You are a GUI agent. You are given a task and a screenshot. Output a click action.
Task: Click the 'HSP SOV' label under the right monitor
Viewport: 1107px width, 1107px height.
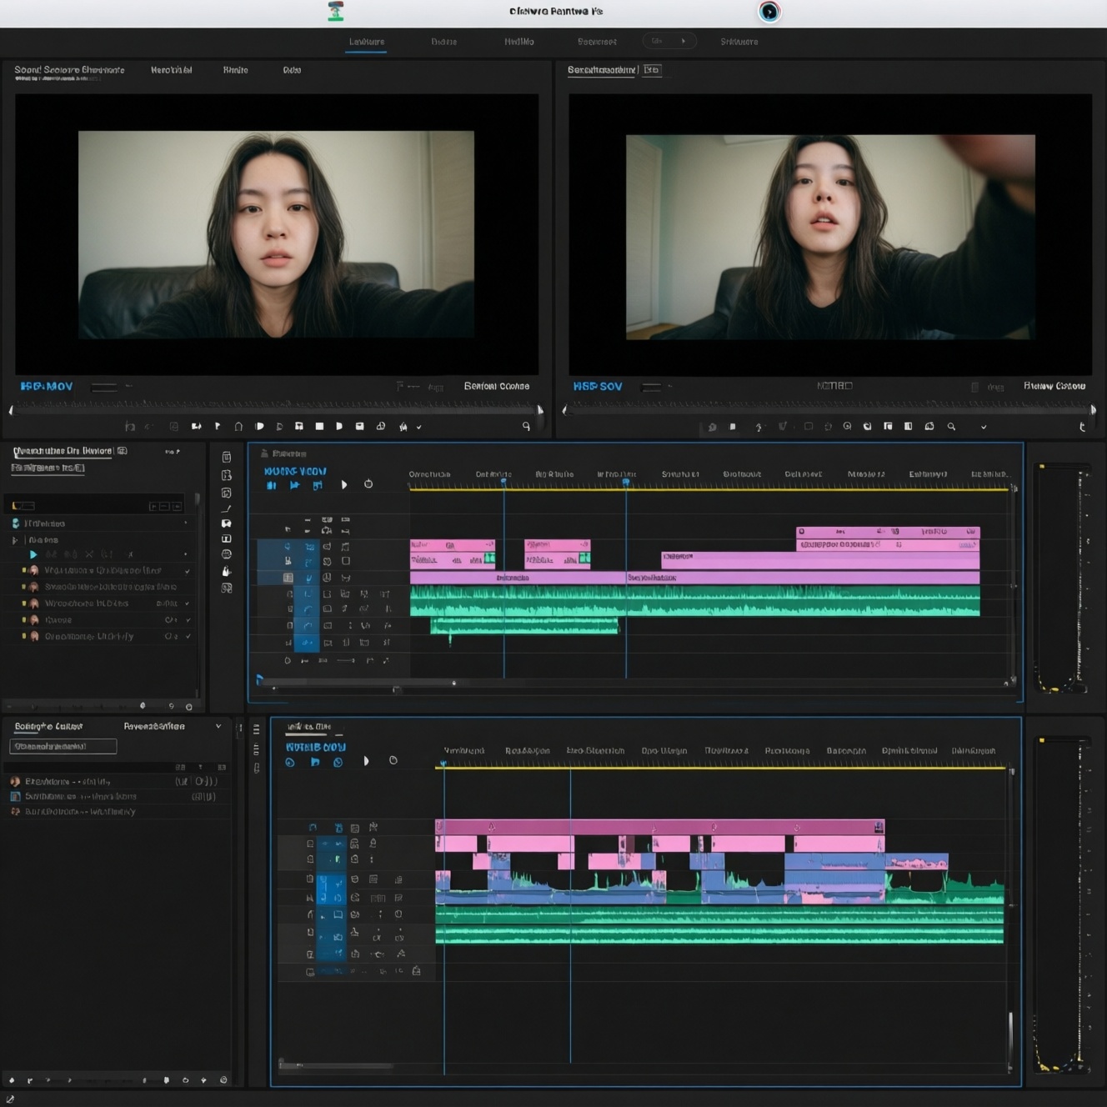tap(598, 386)
